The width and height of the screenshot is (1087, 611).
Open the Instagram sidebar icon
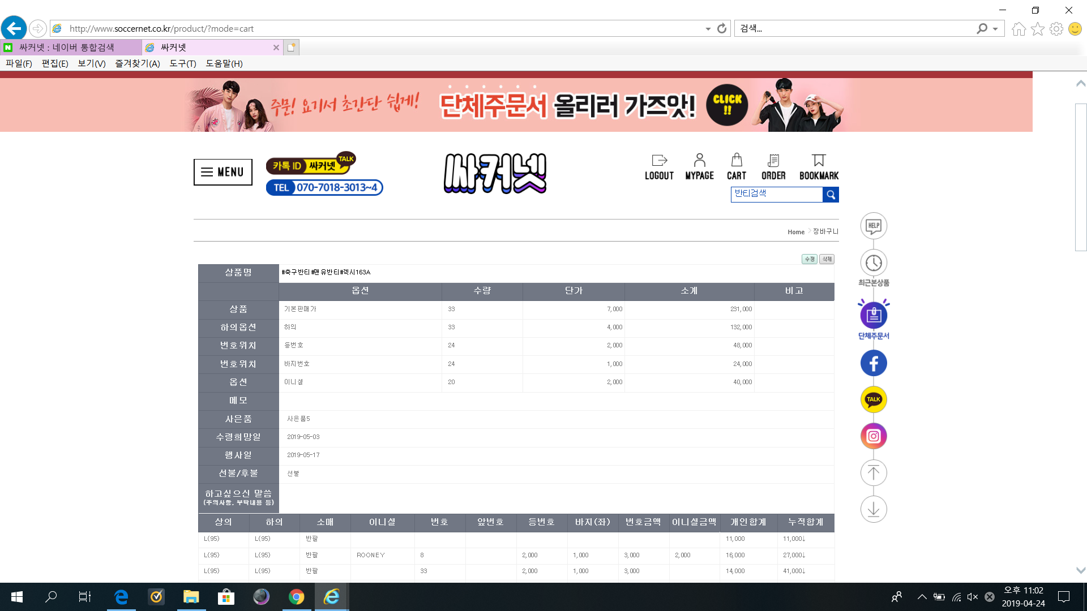pyautogui.click(x=874, y=436)
